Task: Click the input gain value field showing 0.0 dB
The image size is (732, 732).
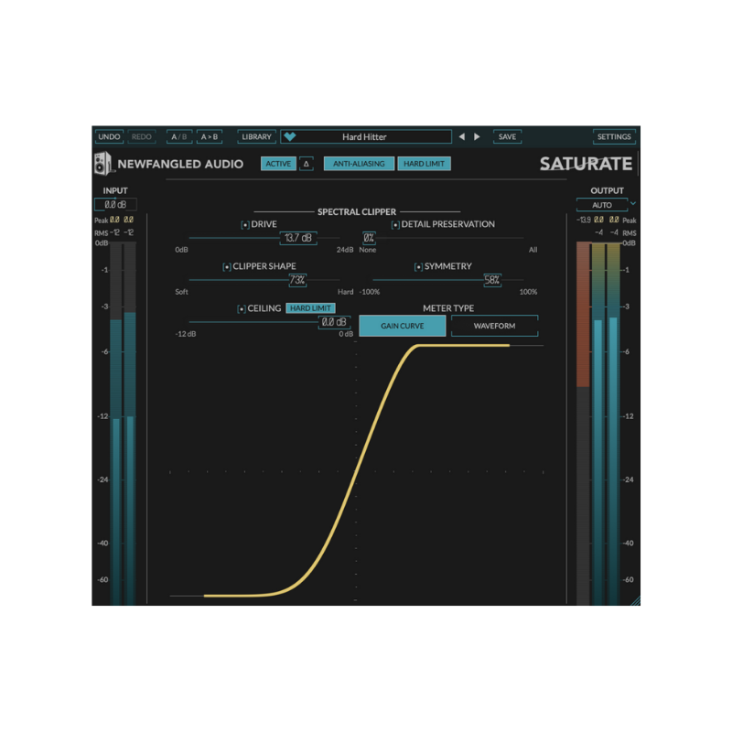Action: click(114, 204)
